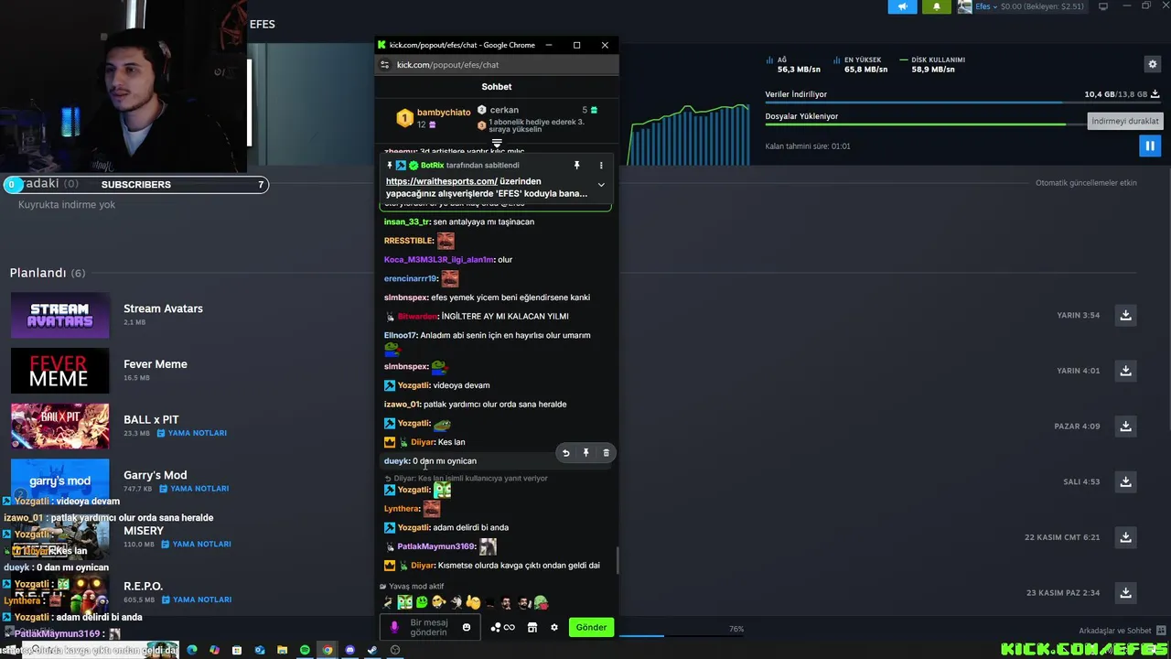The width and height of the screenshot is (1171, 659).
Task: Insert the thumbs-up emoji emote
Action: tap(473, 602)
